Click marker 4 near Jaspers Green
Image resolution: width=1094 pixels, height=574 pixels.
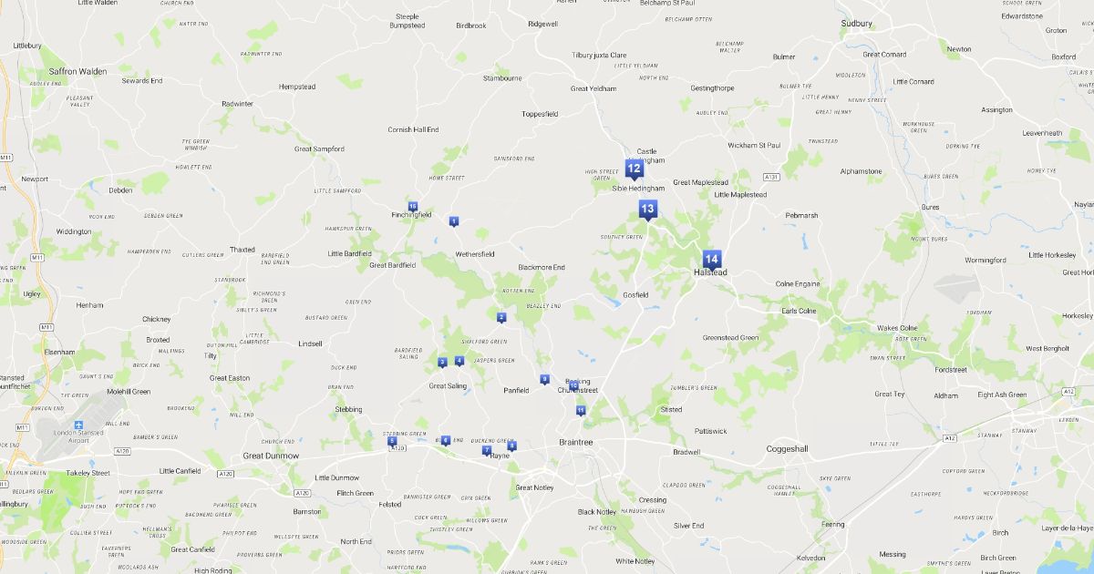pyautogui.click(x=459, y=361)
